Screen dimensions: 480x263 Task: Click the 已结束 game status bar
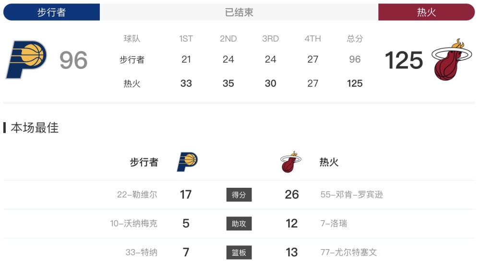coord(239,12)
